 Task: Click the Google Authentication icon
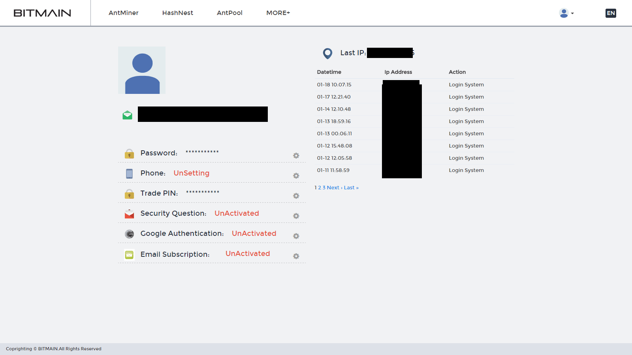point(129,234)
